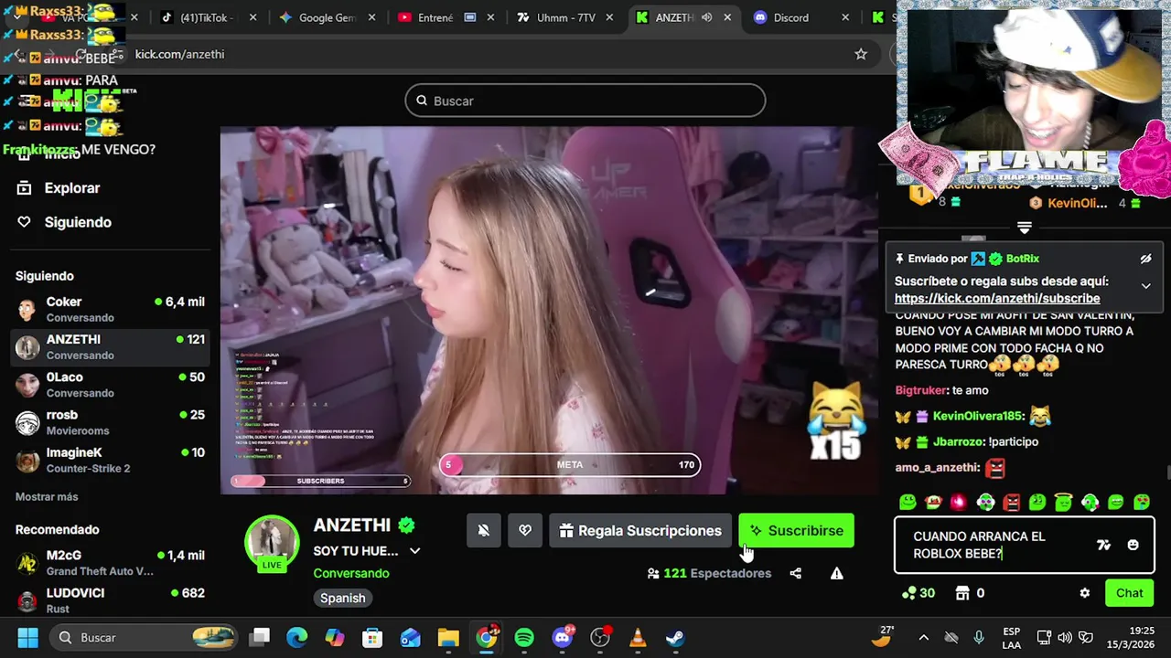Click the pink flame emote in quick bar

959,502
